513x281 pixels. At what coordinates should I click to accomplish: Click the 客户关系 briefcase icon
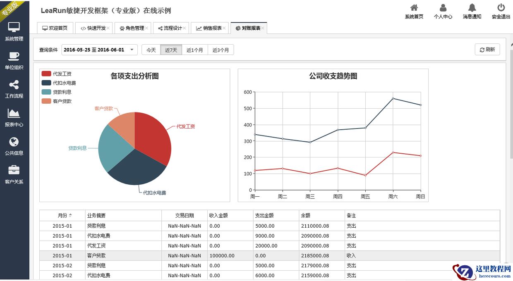pyautogui.click(x=14, y=170)
